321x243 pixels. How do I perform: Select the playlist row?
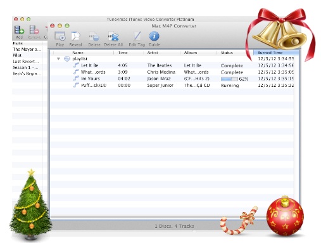click(x=172, y=59)
